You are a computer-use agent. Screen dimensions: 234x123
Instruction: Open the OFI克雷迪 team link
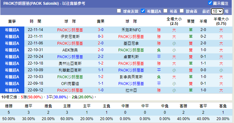(x=70, y=83)
